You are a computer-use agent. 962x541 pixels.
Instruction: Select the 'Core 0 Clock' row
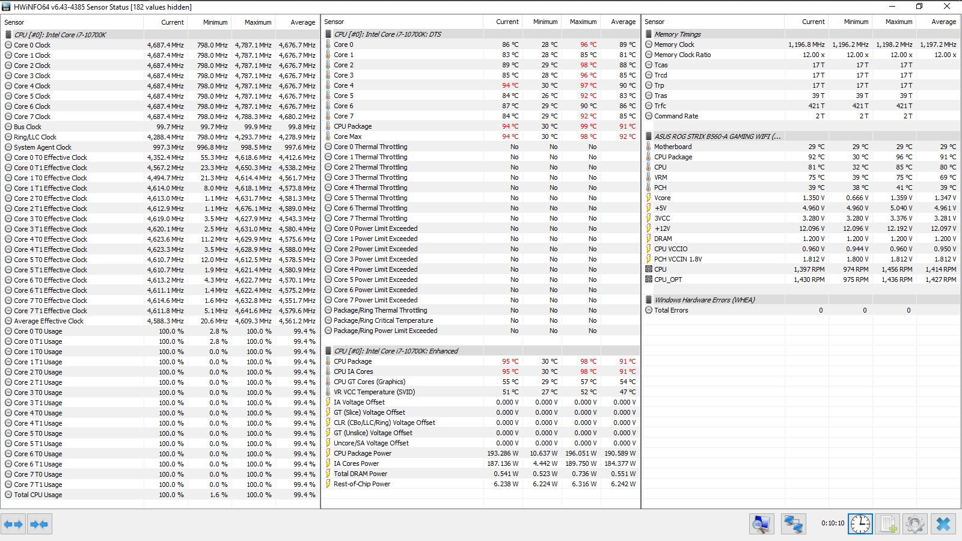pyautogui.click(x=161, y=45)
